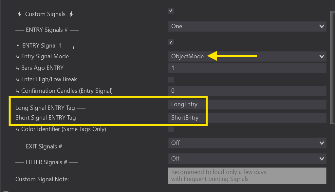Focus the Confirmation Candles (Entry Signal) field

[247, 91]
